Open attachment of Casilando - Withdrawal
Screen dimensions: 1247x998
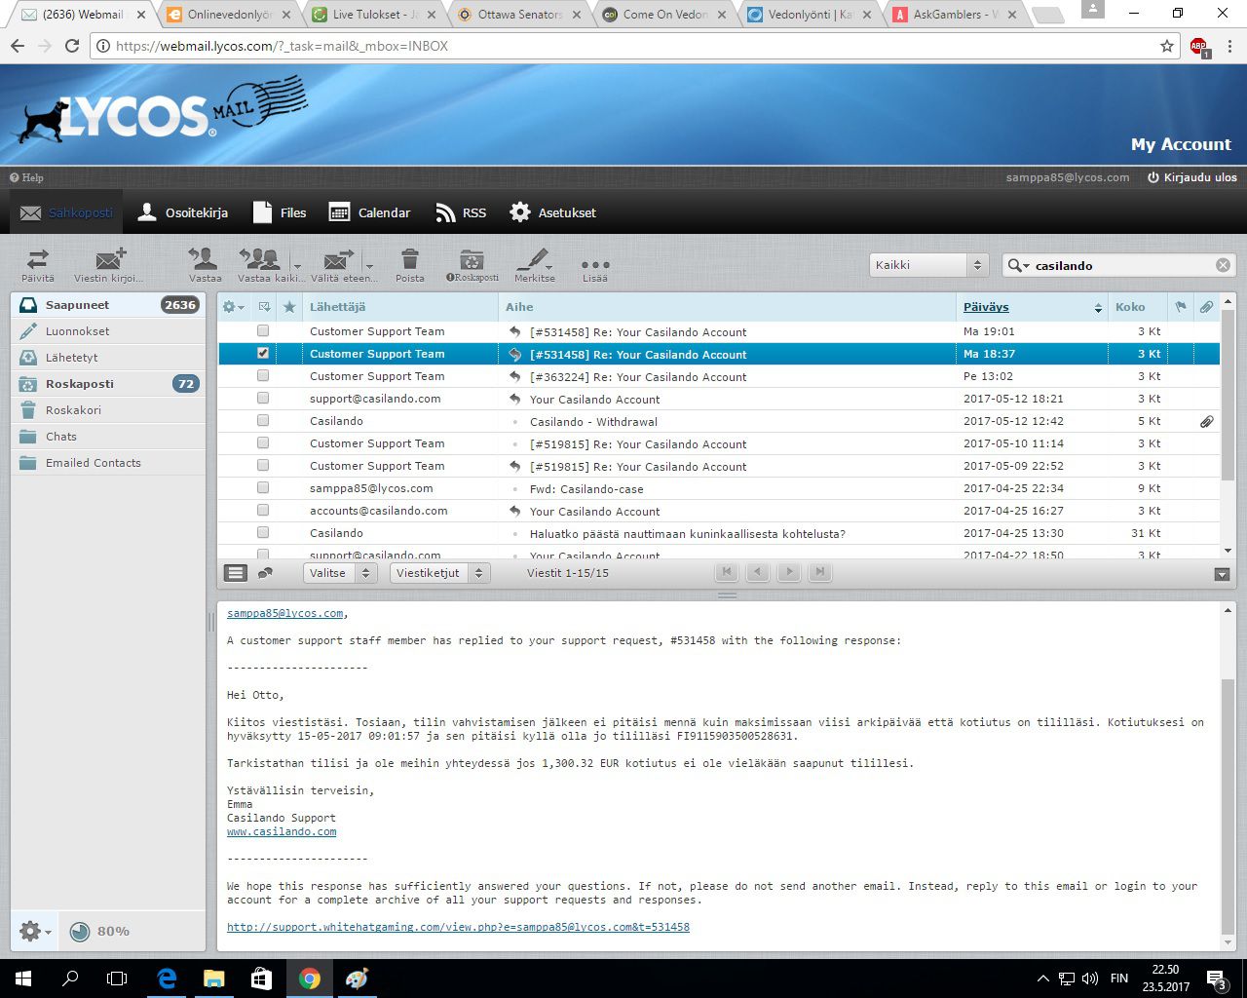1206,422
